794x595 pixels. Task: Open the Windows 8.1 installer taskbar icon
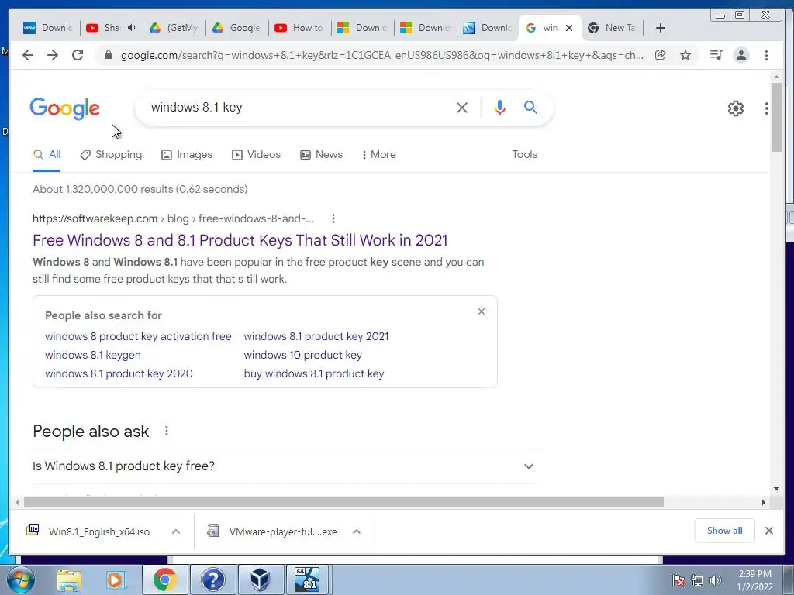click(x=308, y=580)
